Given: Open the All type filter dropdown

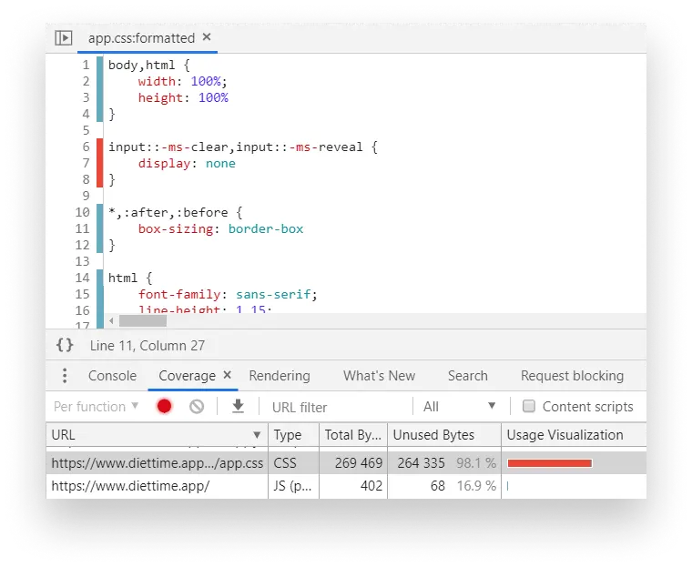Looking at the screenshot, I should click(x=460, y=407).
